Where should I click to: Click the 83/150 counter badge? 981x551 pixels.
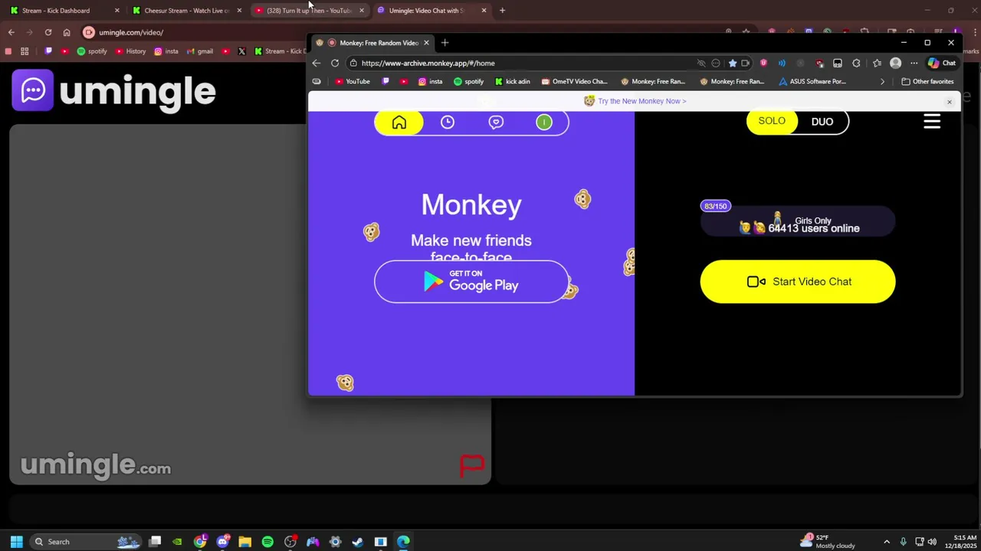pos(715,206)
